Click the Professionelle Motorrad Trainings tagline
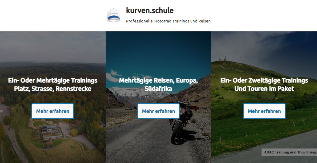The height and width of the screenshot is (163, 317). pos(168,21)
